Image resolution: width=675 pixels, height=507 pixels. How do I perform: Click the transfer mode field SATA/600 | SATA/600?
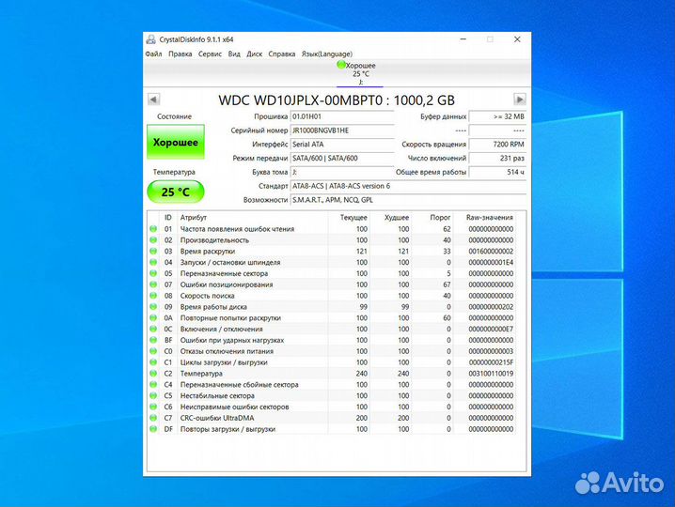[342, 159]
